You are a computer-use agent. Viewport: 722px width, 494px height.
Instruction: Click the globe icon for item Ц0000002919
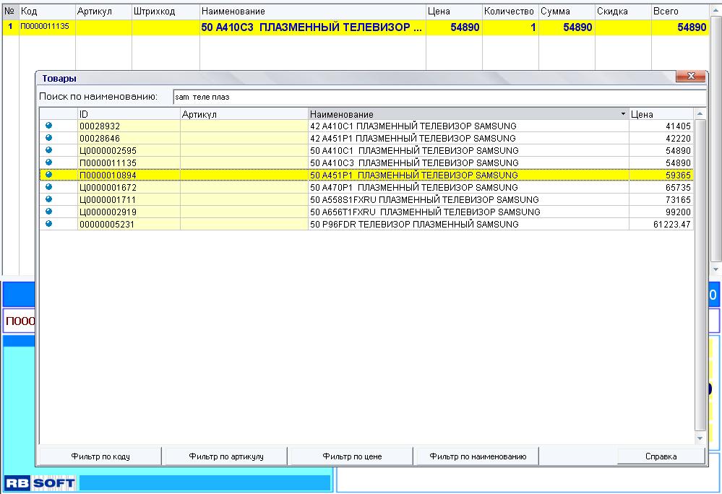pos(48,212)
